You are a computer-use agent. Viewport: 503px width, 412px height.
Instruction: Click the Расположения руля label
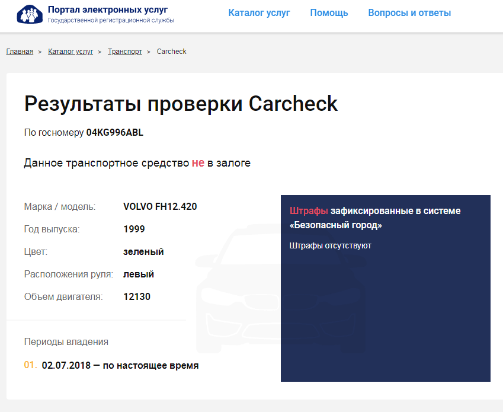[69, 274]
